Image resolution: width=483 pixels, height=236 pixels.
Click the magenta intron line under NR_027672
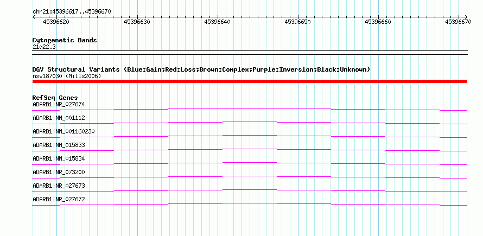250,203
